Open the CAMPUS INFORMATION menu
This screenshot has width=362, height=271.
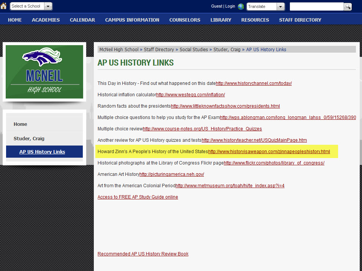click(132, 20)
